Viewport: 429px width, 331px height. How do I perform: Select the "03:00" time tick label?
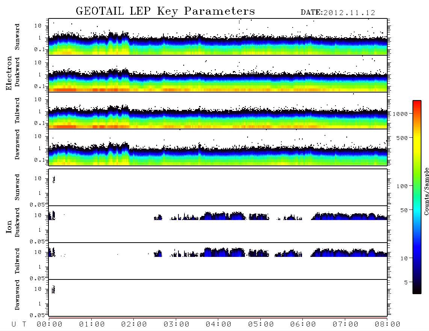point(177,324)
